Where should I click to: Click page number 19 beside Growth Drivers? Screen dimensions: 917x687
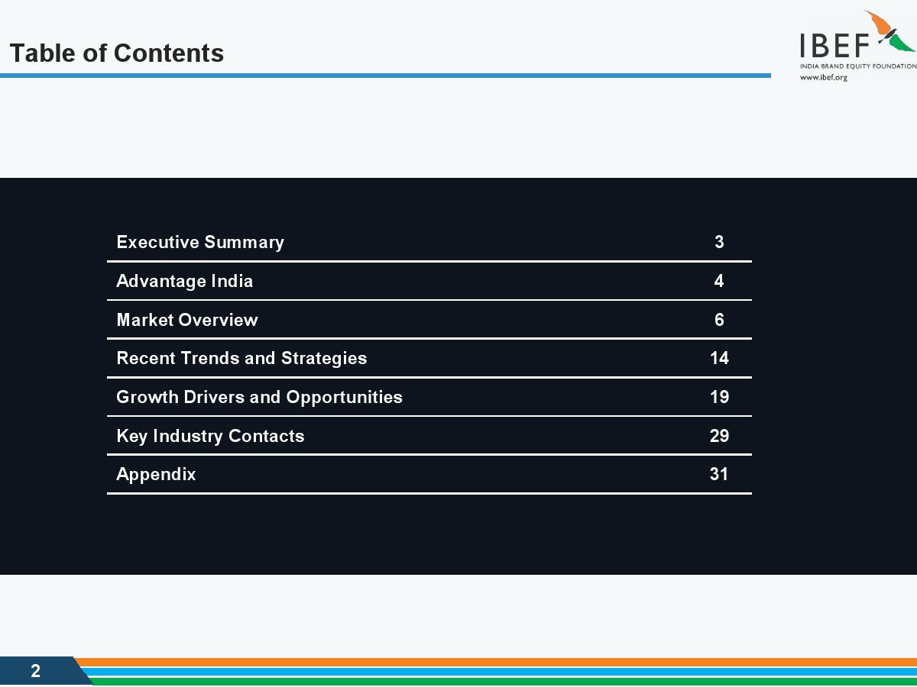tap(719, 398)
